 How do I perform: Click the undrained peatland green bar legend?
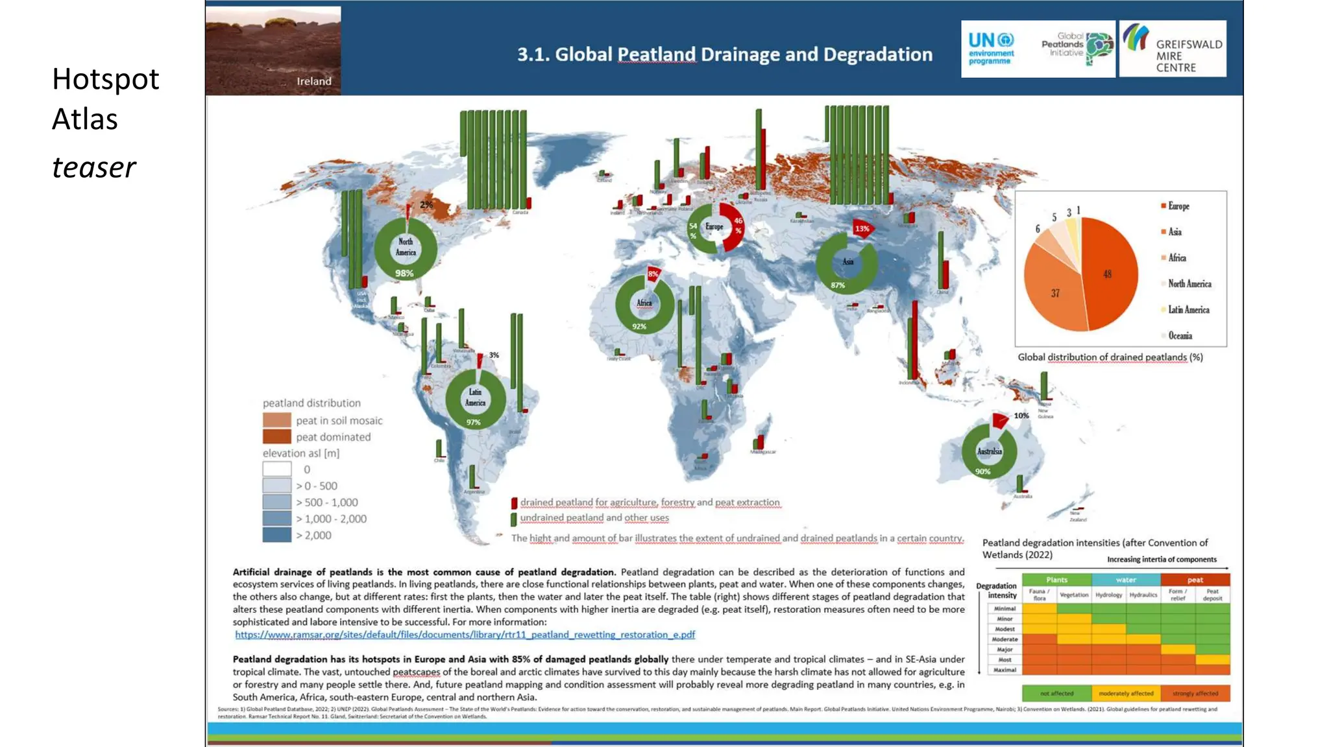coord(514,518)
